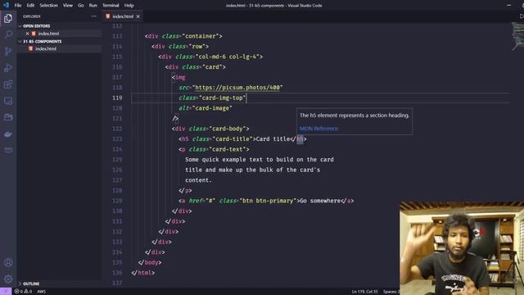Click the minimap at editor right edge
Image resolution: width=524 pixels, height=295 pixels.
517,36
